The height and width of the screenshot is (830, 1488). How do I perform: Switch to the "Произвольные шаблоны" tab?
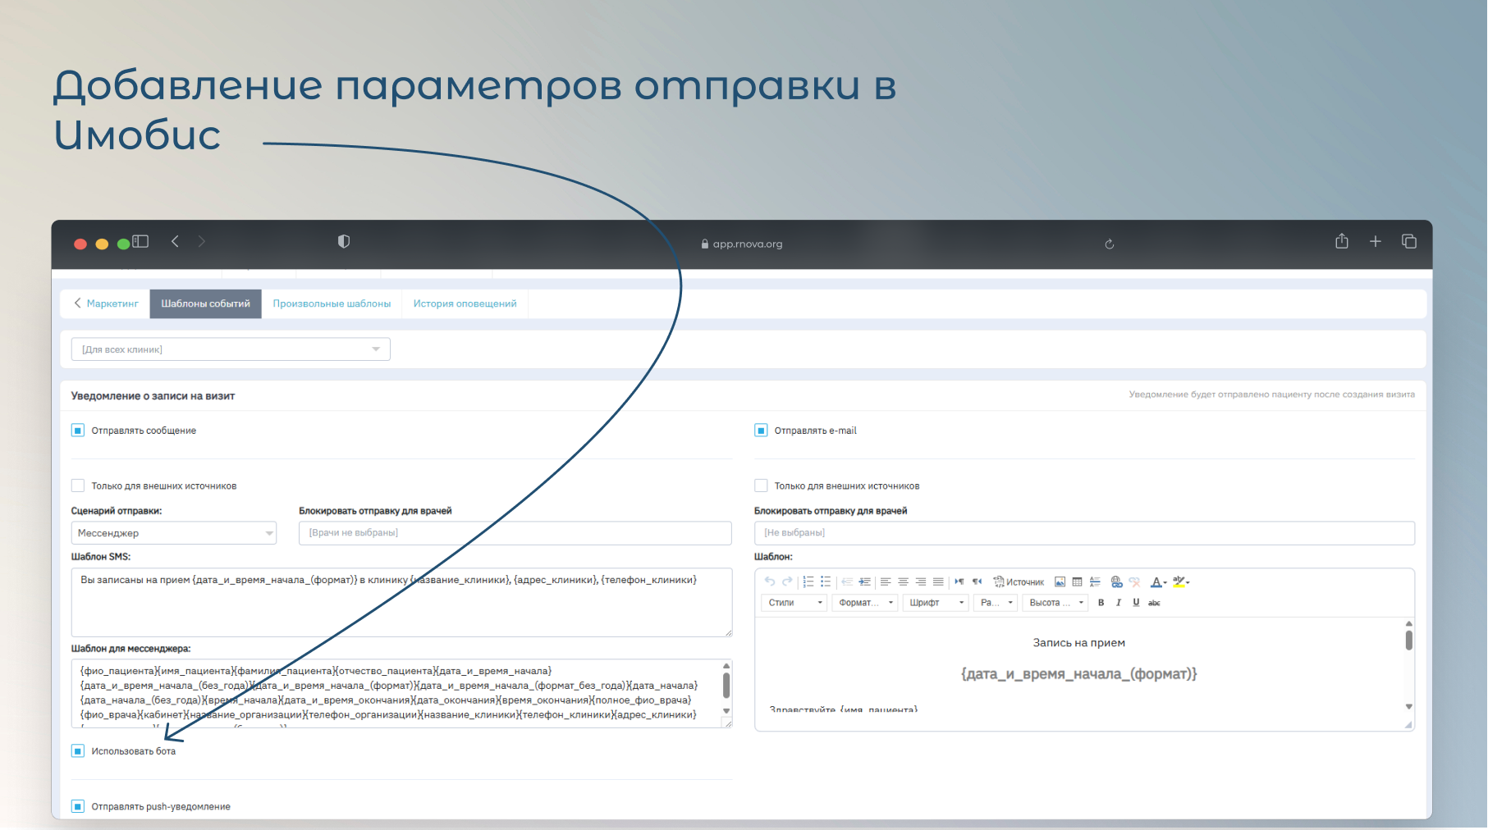point(332,303)
